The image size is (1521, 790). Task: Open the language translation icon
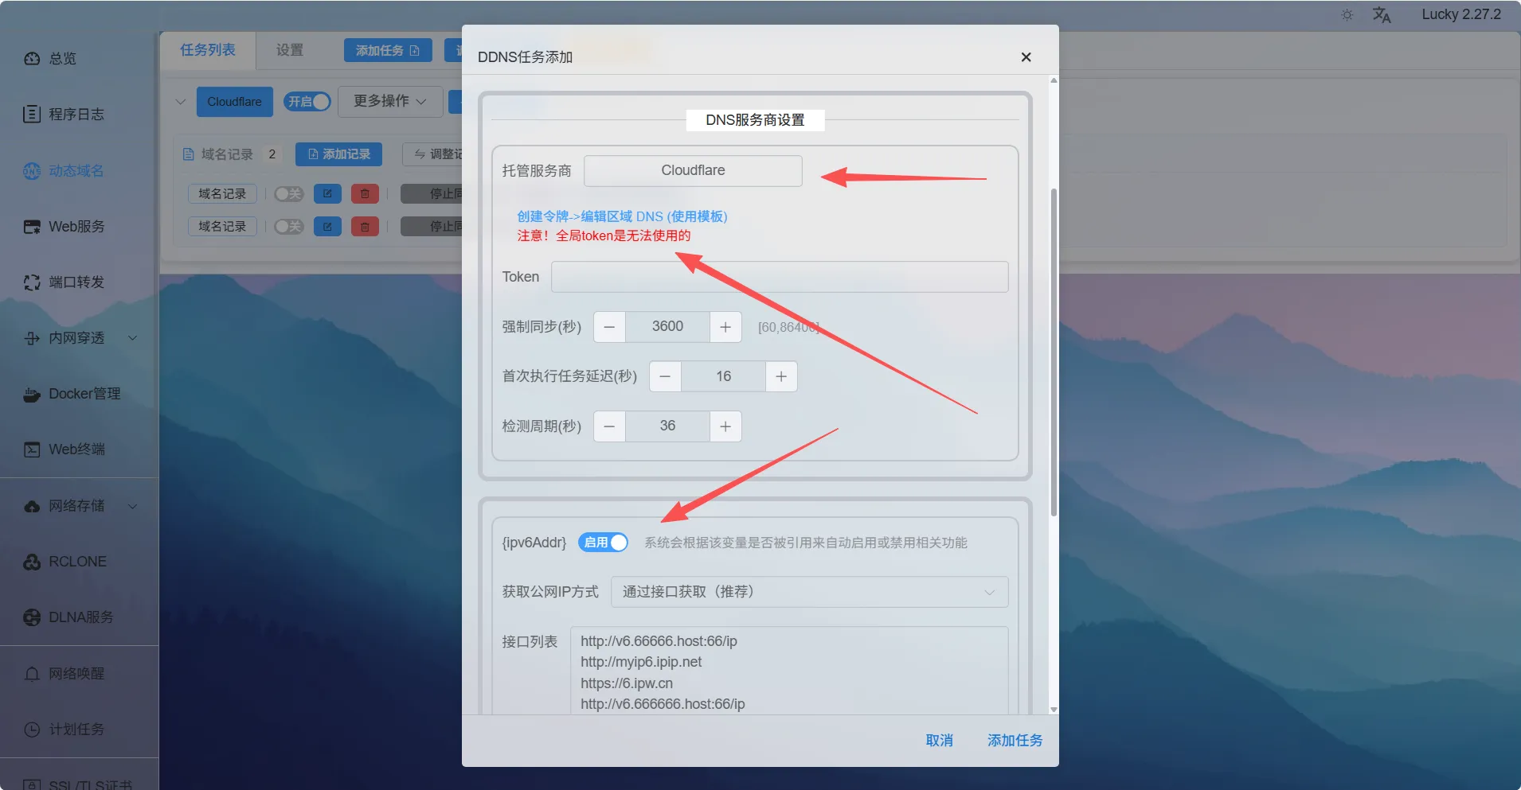1382,15
